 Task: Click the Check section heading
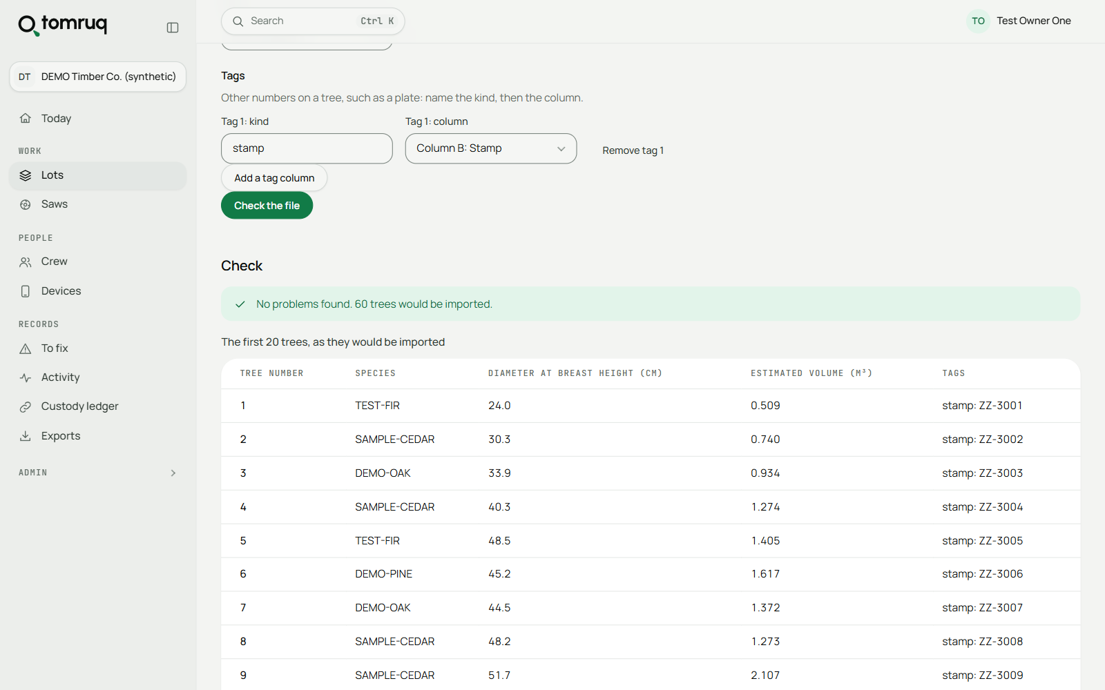[242, 266]
